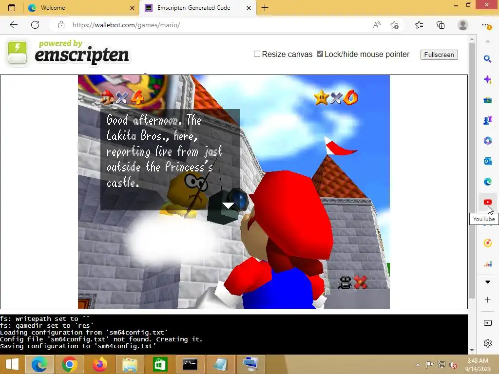Screen dimensions: 499x374
Task: Close the Emscripten-Generated Code tab
Action: click(x=249, y=8)
